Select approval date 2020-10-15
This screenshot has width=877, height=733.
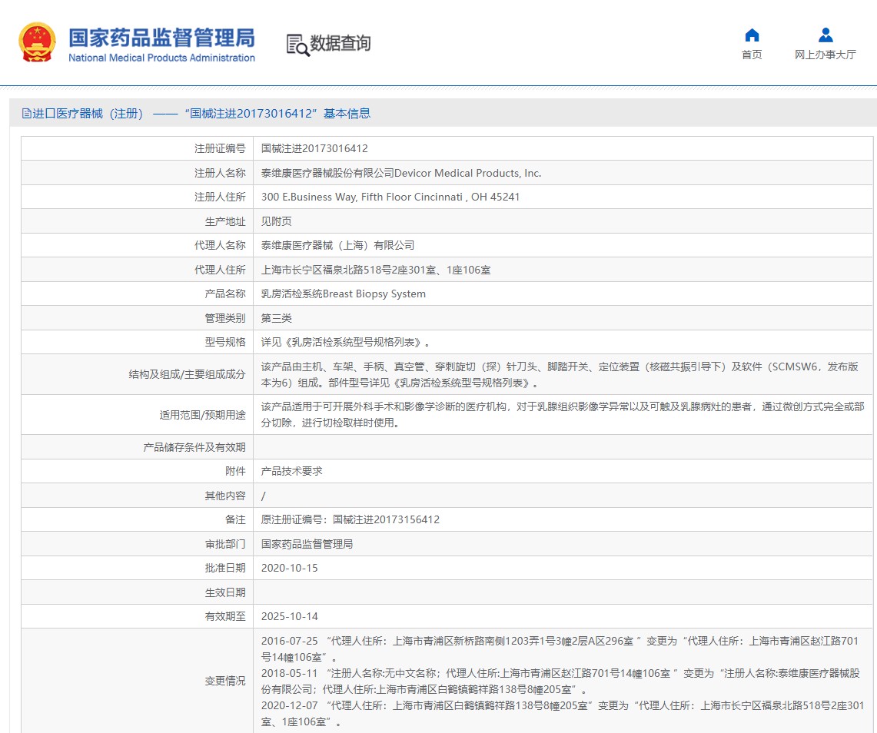coord(289,568)
